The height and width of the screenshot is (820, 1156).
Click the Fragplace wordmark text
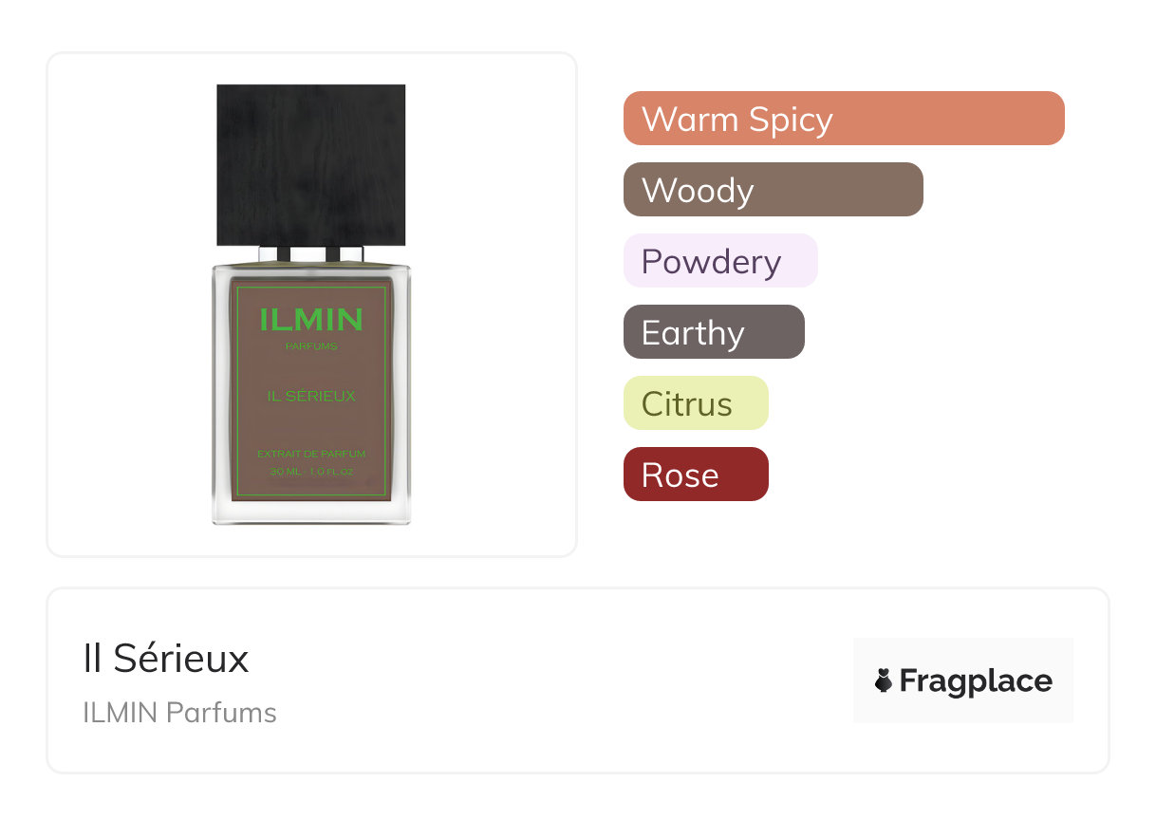pos(976,680)
